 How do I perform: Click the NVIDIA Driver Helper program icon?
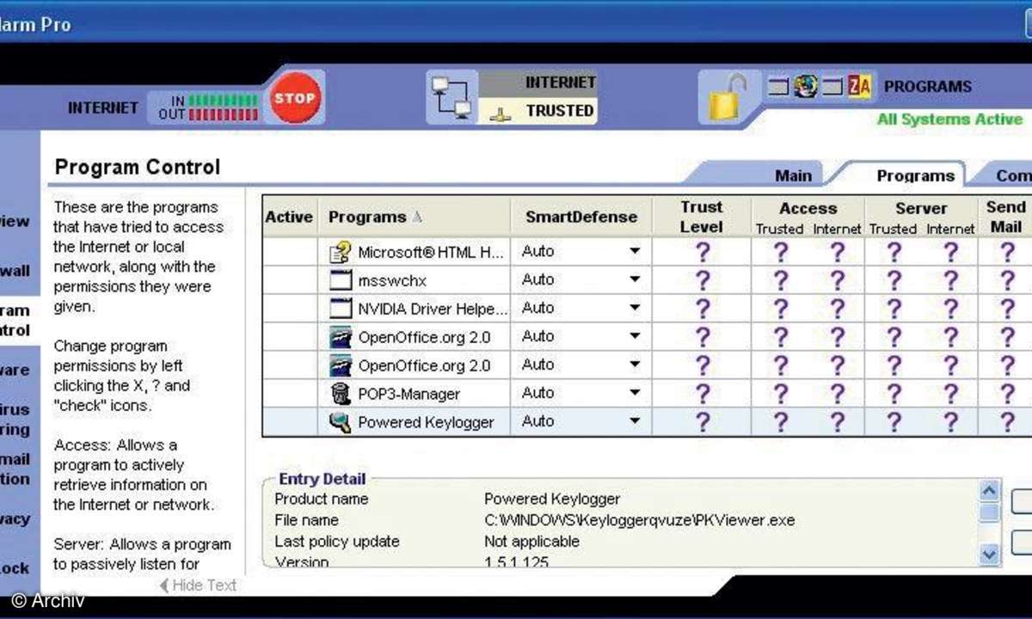[x=341, y=309]
